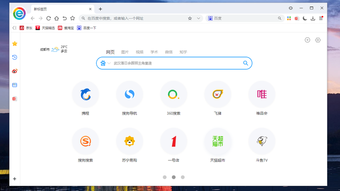Expand the address bar dropdown arrow
This screenshot has height=191, width=340.
(198, 18)
